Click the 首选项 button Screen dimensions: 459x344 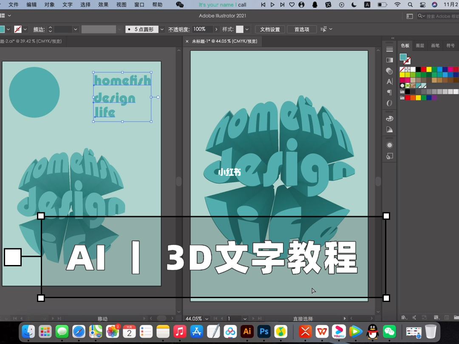click(x=302, y=29)
